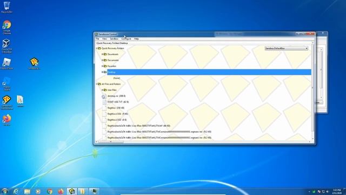Click the taskbar clock

coord(337,191)
